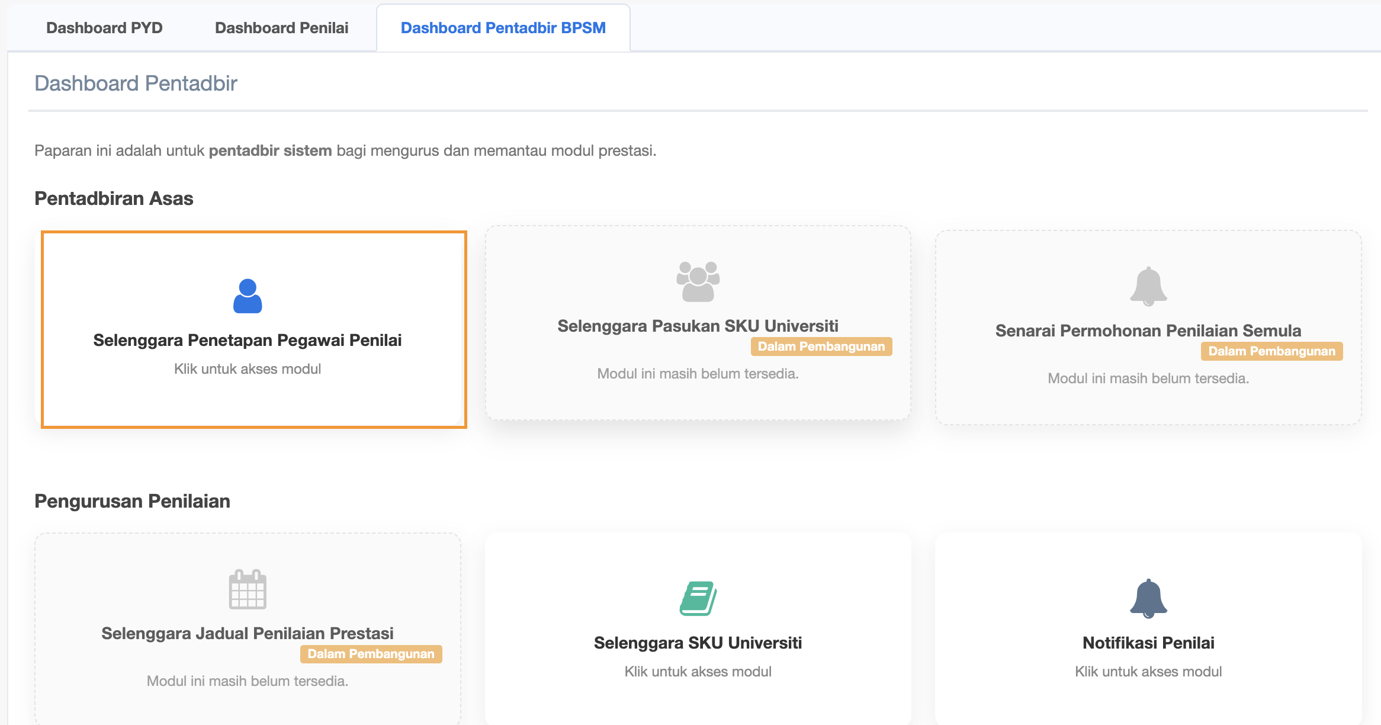Click 'Klik untuk akses modul' under SKU Universiti
This screenshot has height=725, width=1381.
[x=698, y=672]
